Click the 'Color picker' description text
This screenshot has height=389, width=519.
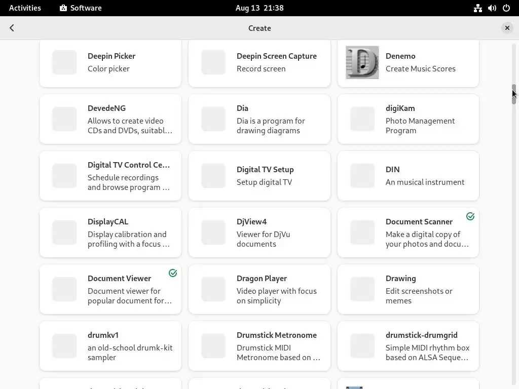click(x=108, y=69)
